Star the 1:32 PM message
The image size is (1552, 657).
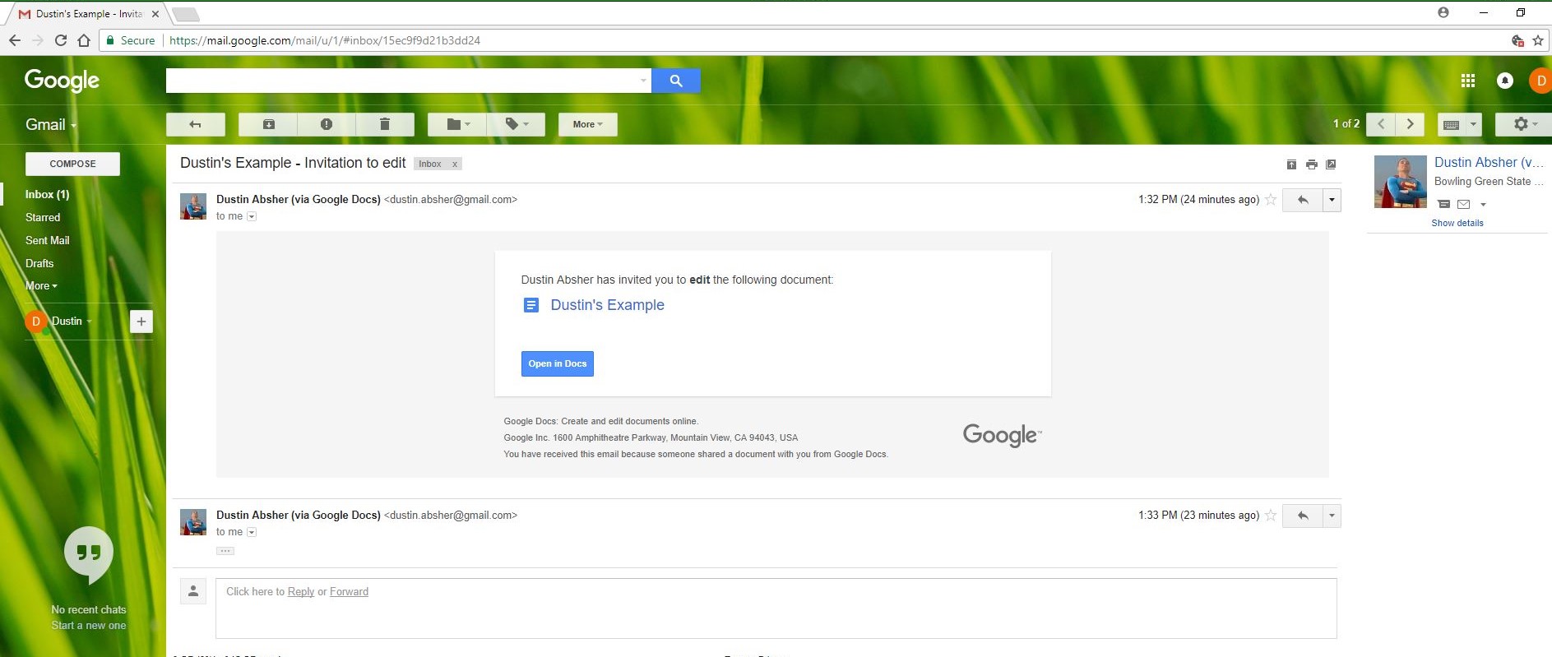coord(1271,200)
